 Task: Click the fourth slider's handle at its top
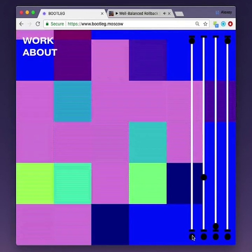coord(228,41)
